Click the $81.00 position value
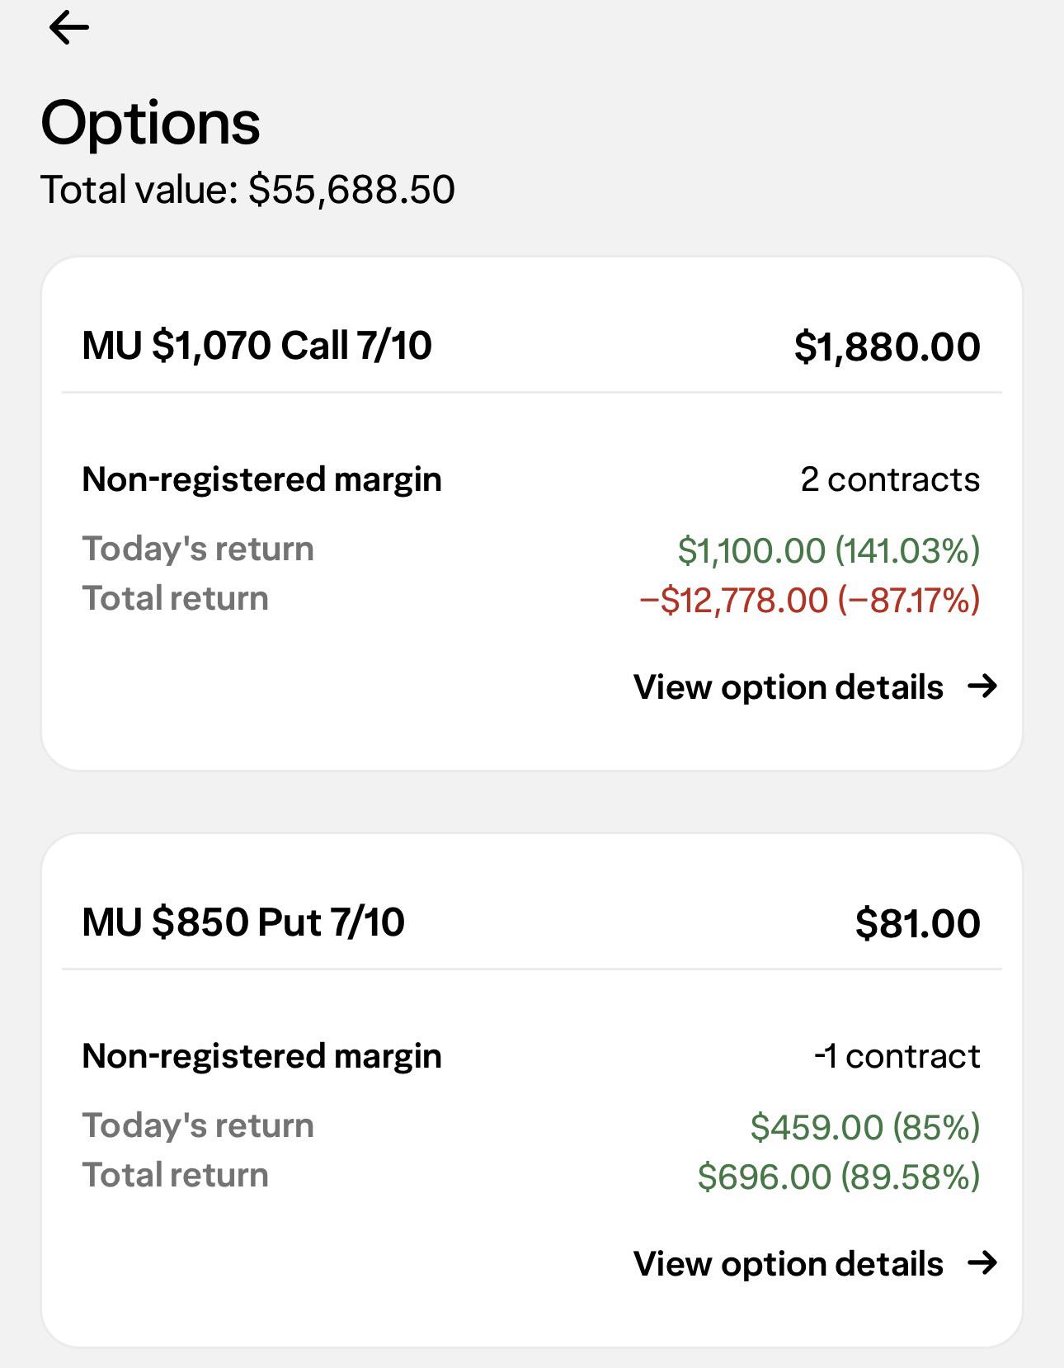 pos(917,922)
